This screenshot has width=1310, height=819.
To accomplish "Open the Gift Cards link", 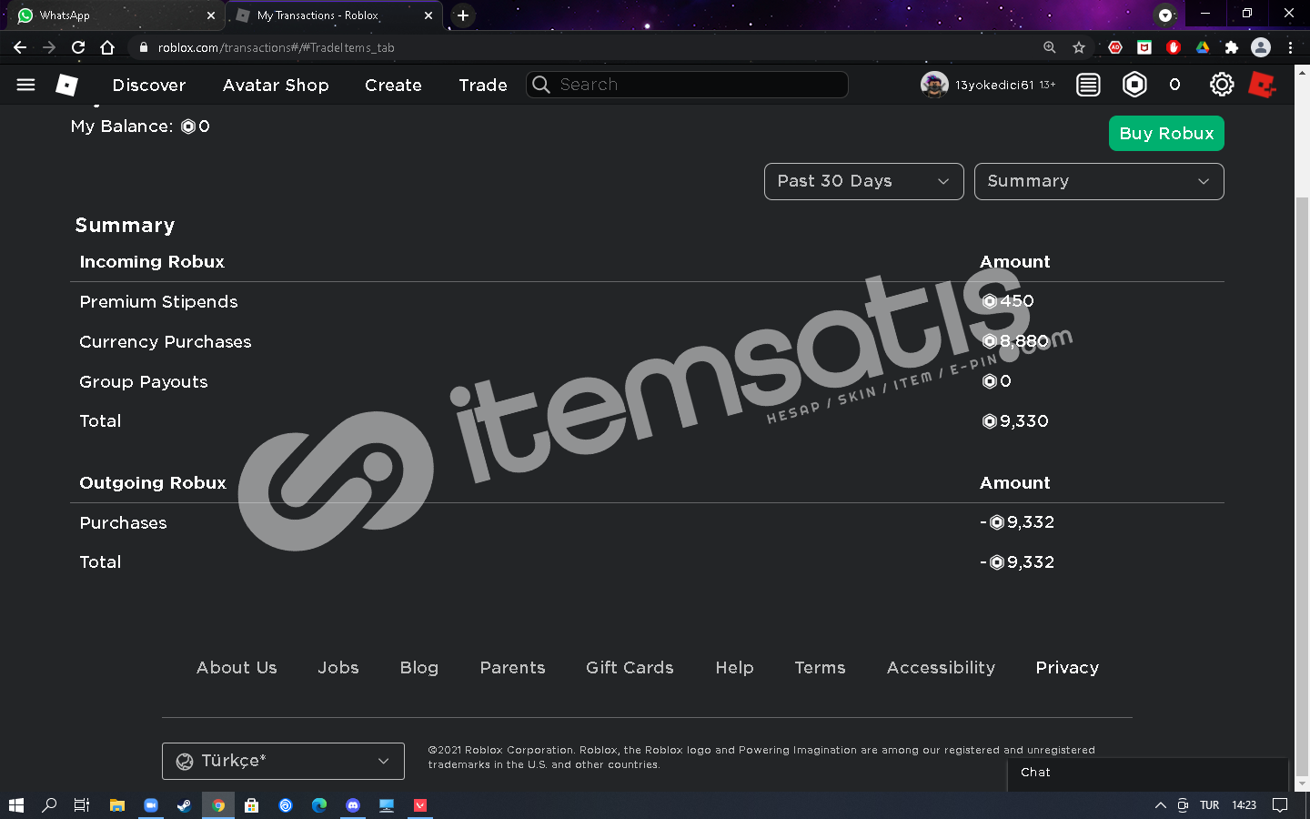I will [630, 668].
